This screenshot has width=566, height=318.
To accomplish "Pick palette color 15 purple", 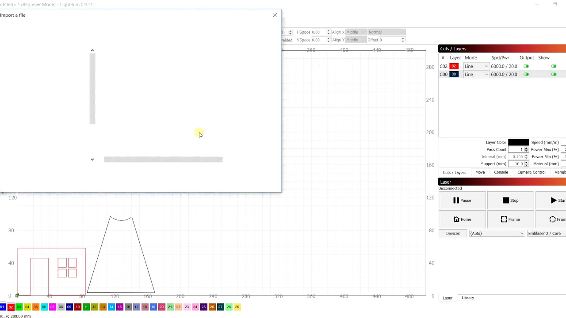I will (119, 307).
